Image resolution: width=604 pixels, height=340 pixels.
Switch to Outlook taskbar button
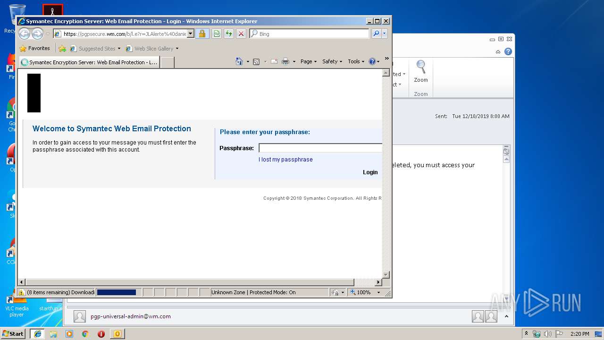[117, 333]
